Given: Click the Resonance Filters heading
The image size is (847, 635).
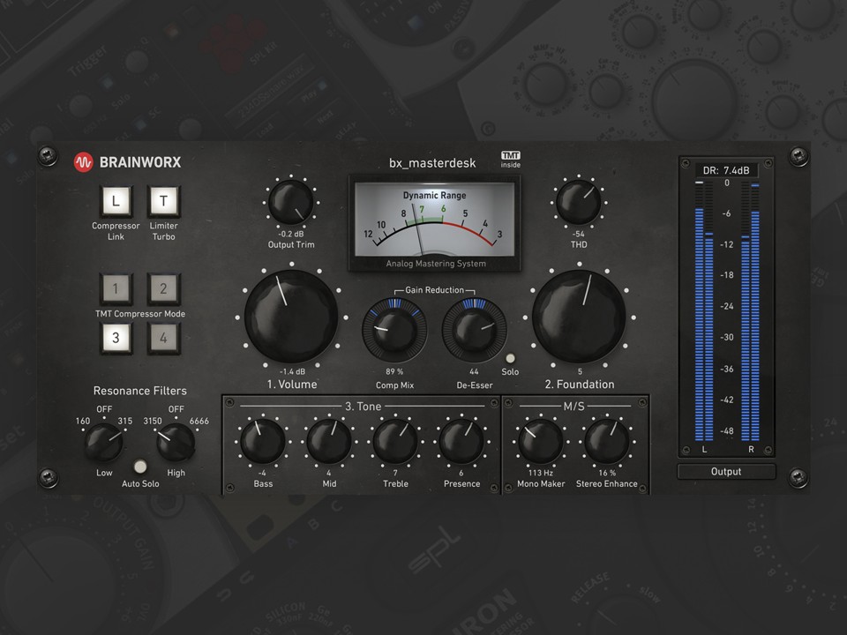Looking at the screenshot, I should (x=140, y=391).
